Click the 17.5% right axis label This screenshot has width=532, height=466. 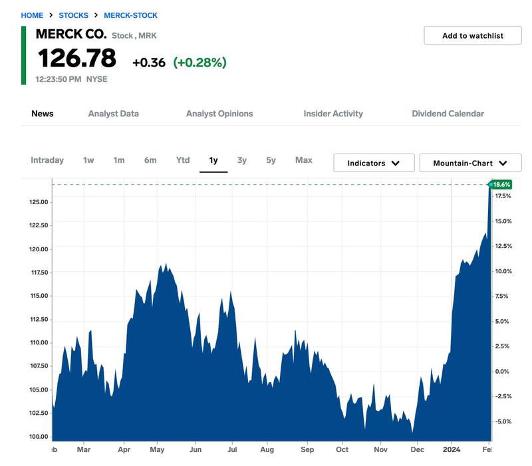click(x=503, y=196)
